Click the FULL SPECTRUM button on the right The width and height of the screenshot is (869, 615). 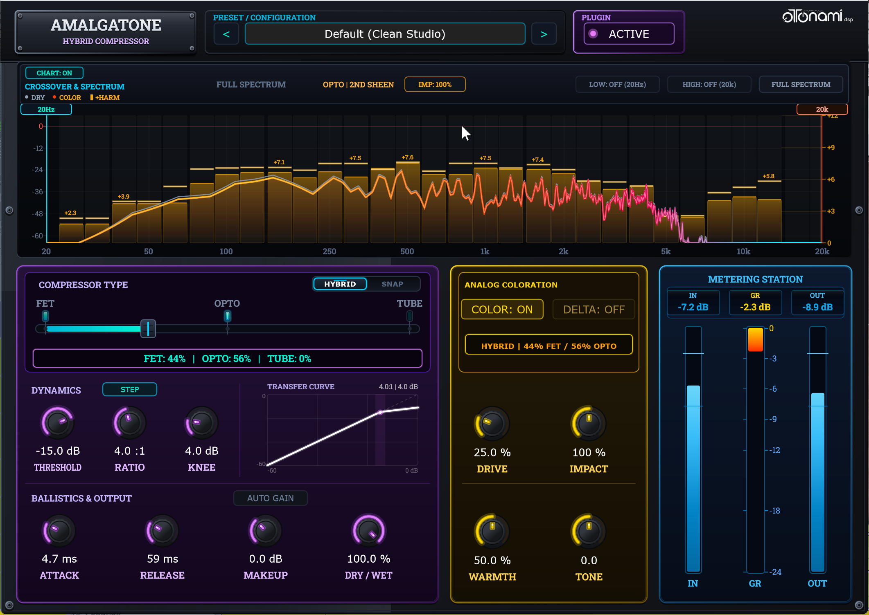(x=801, y=84)
